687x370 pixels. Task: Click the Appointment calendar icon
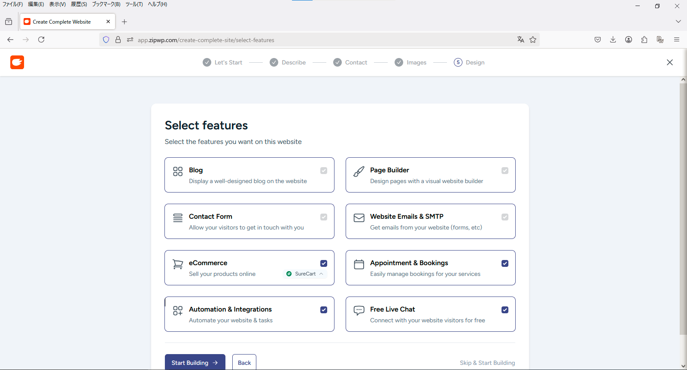[359, 264]
